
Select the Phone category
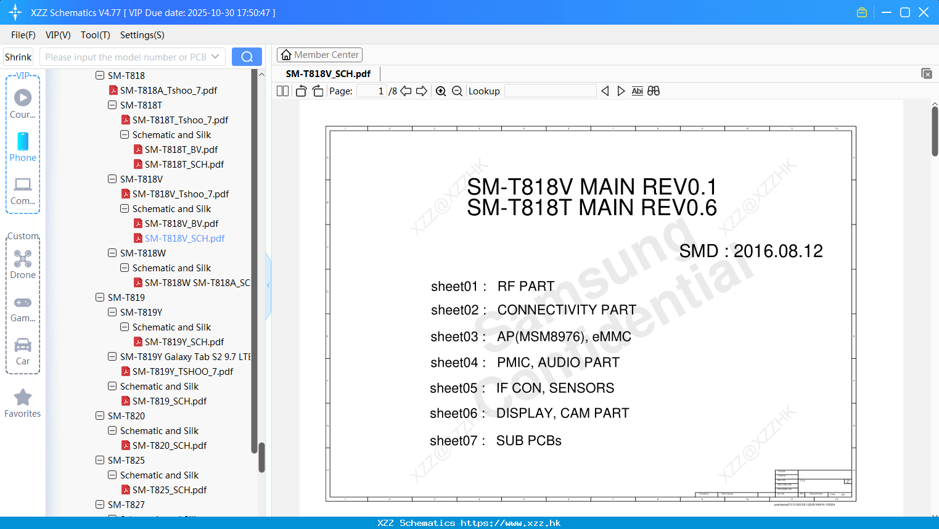pos(23,147)
